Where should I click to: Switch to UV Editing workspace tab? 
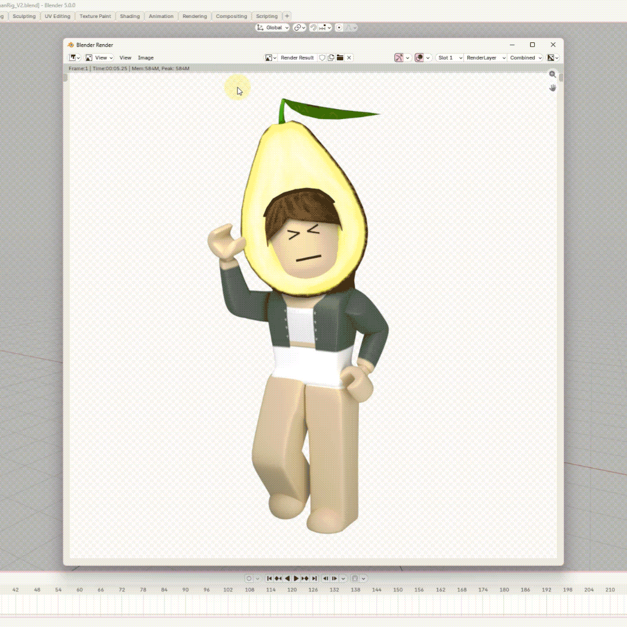tap(57, 16)
